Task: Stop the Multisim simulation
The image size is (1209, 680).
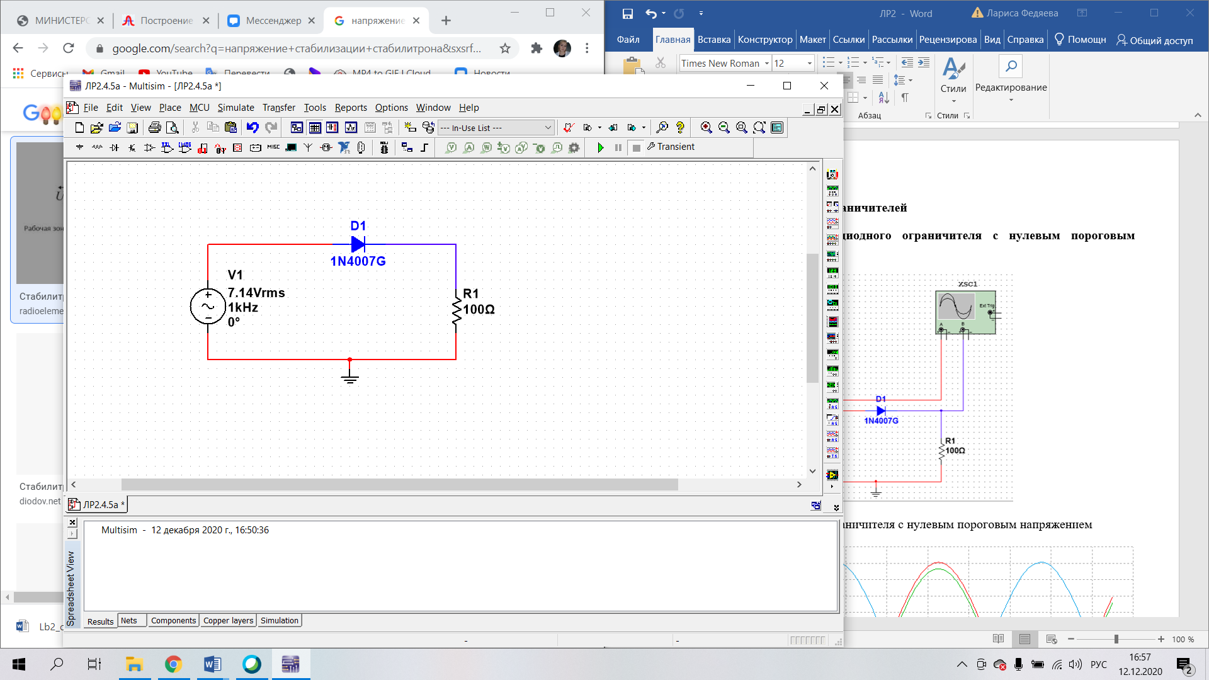Action: (x=637, y=147)
